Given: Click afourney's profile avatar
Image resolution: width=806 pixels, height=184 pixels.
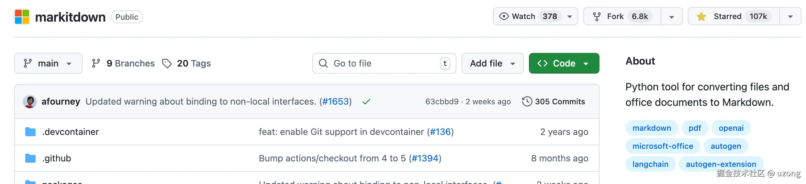Looking at the screenshot, I should (x=30, y=102).
